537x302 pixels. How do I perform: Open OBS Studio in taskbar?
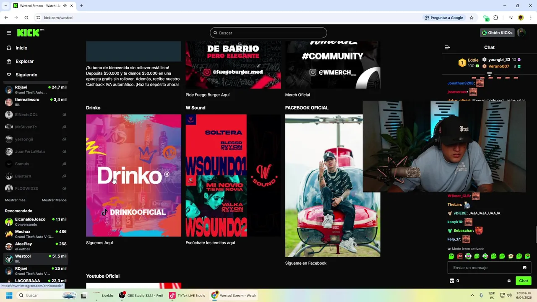coord(141,295)
